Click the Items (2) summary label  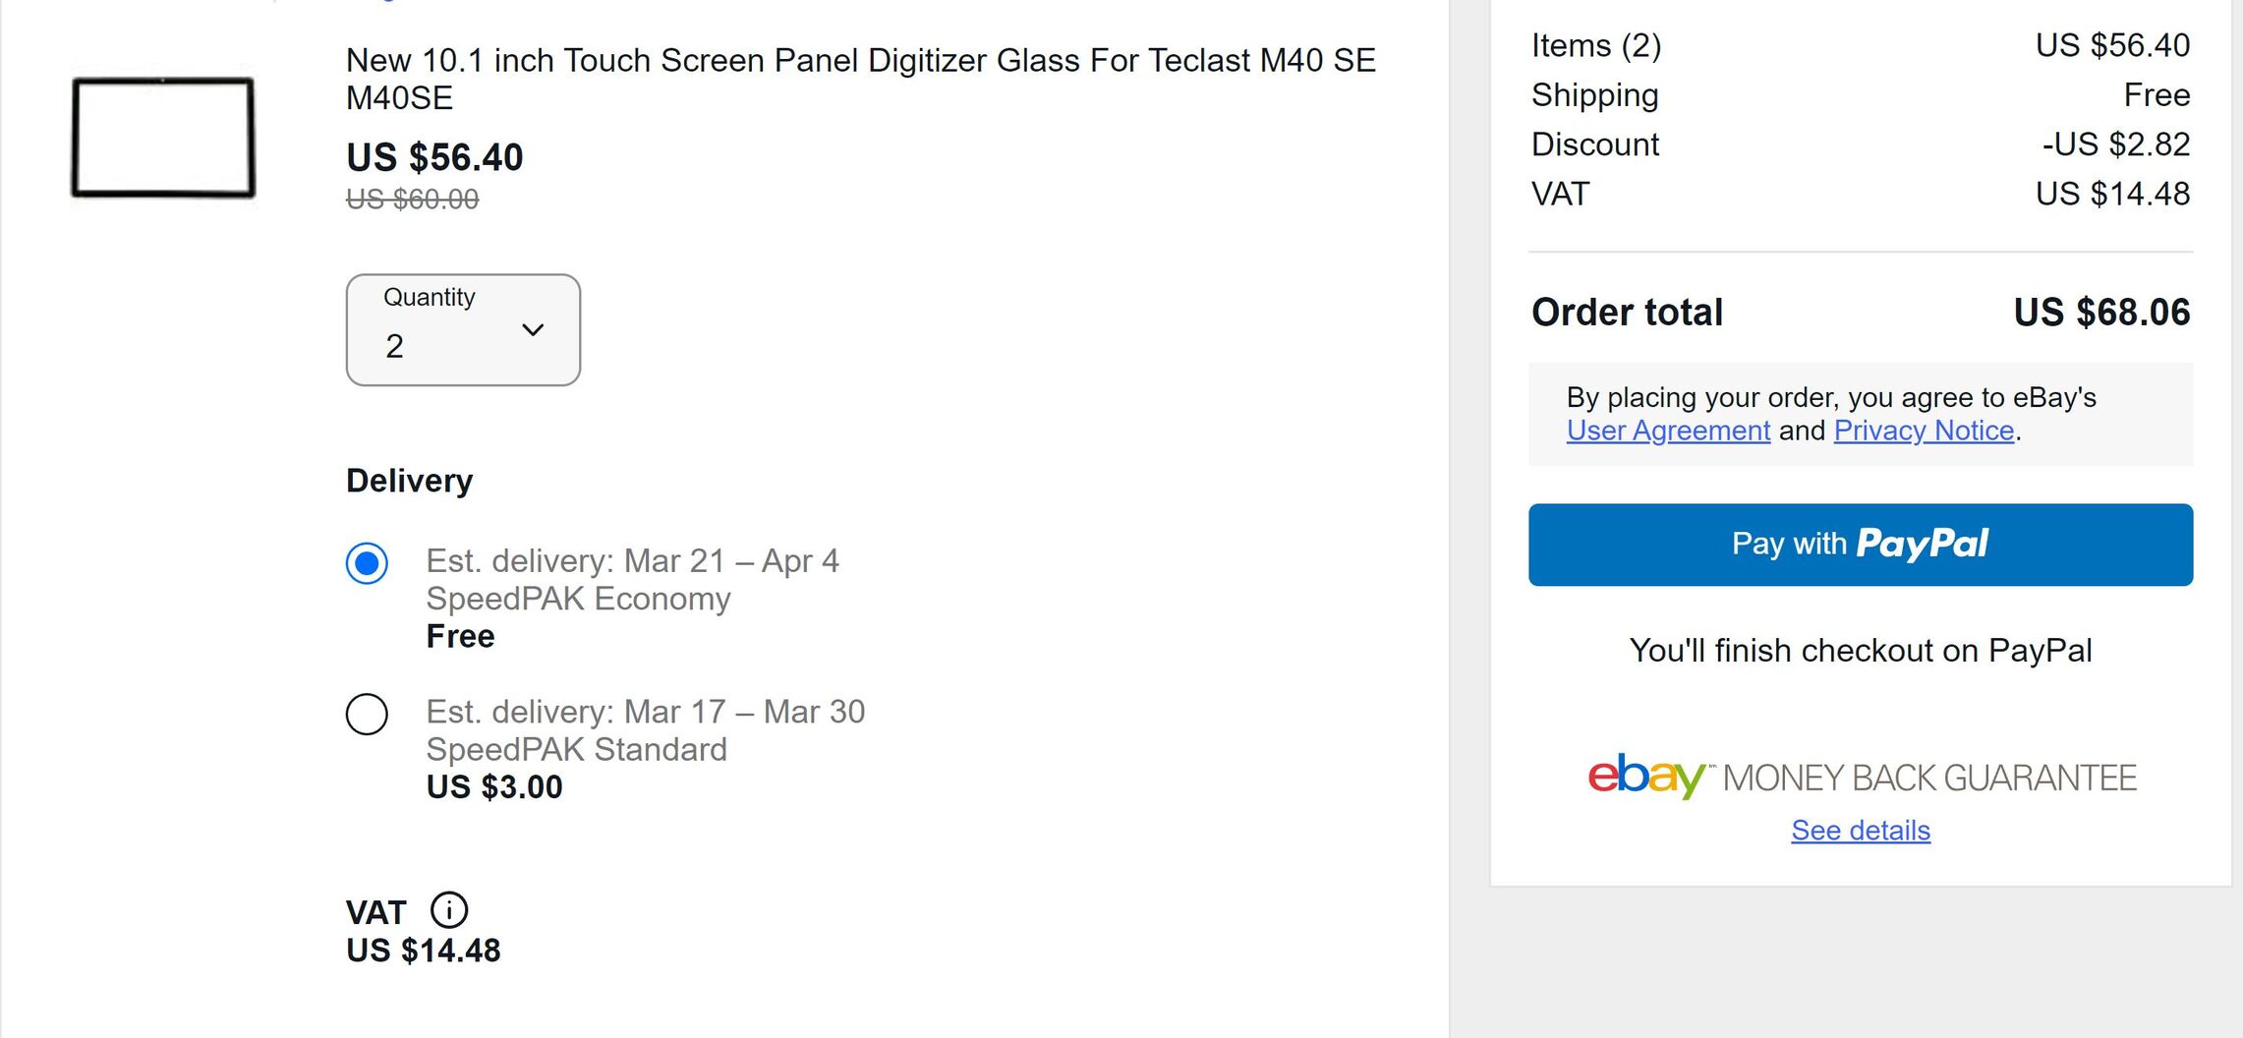click(x=1595, y=45)
